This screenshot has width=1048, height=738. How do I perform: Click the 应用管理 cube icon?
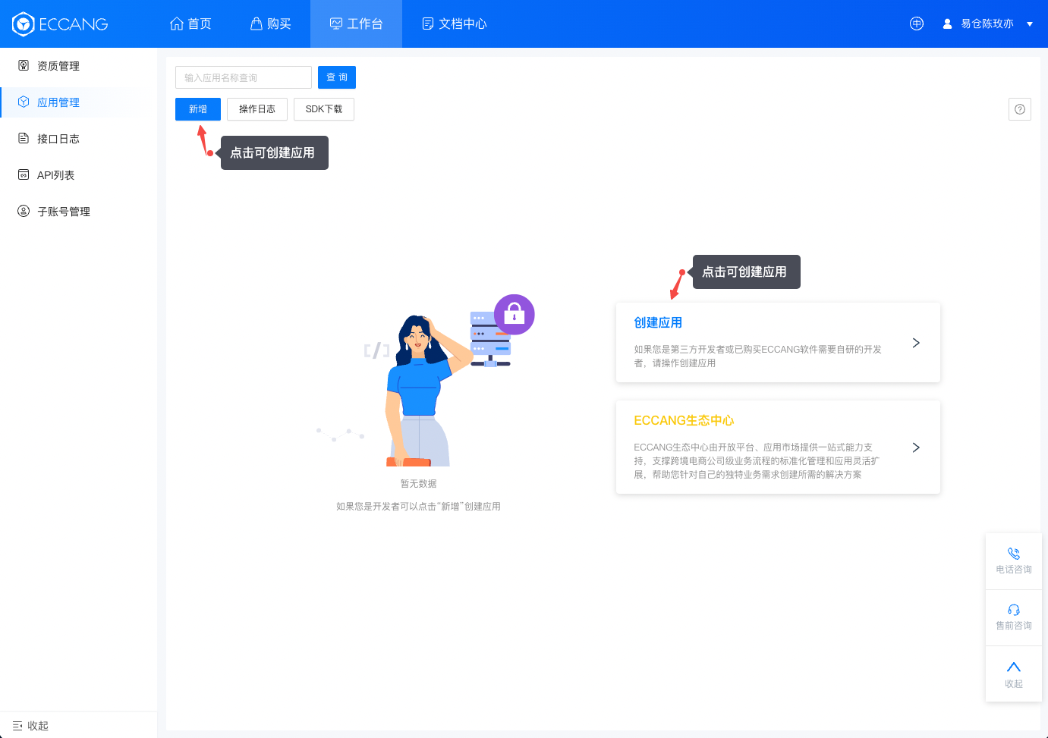24,102
